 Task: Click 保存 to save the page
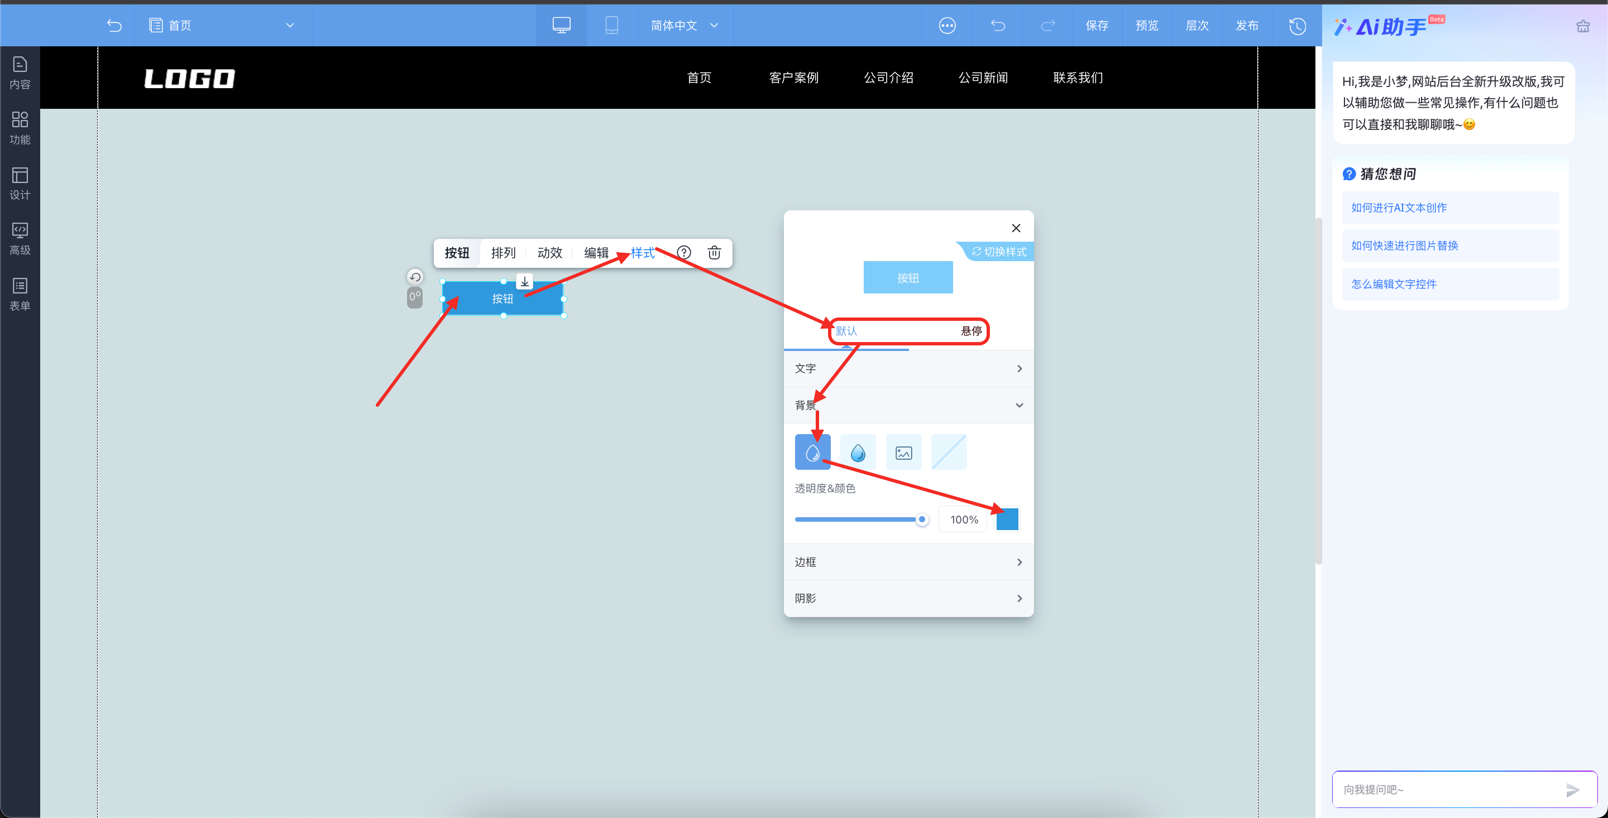click(1097, 26)
